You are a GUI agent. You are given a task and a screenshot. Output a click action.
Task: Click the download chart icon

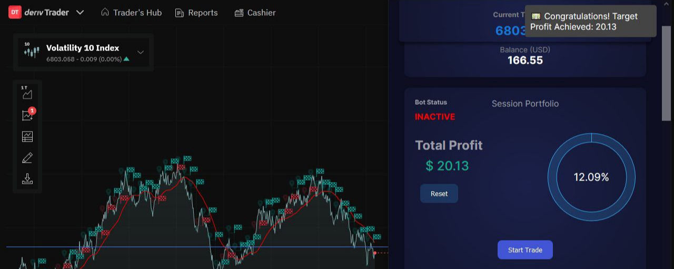tap(27, 179)
